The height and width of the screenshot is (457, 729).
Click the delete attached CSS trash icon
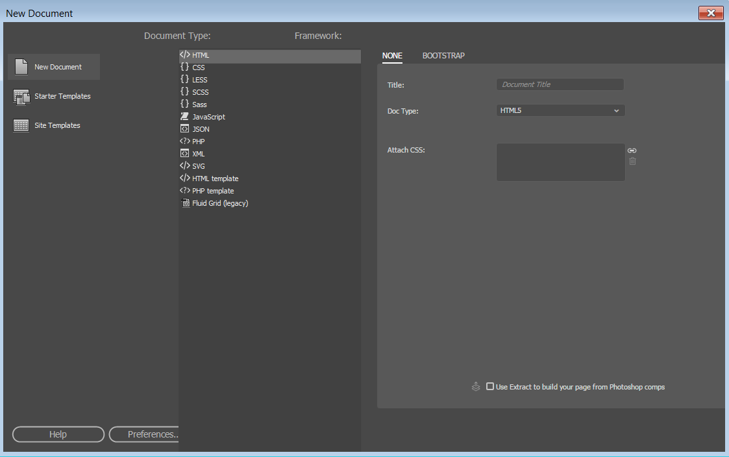point(632,161)
